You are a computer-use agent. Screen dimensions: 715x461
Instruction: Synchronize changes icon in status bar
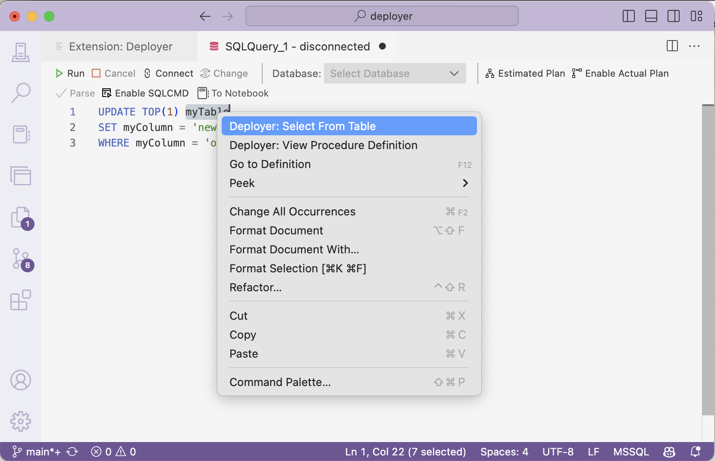click(x=72, y=452)
